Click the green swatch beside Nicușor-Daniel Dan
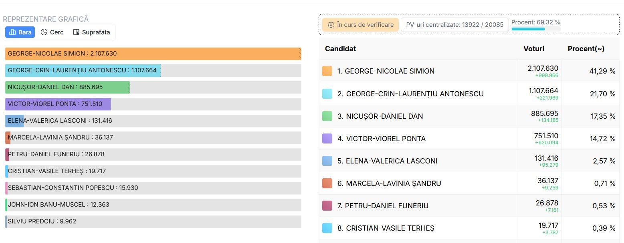 pos(327,116)
